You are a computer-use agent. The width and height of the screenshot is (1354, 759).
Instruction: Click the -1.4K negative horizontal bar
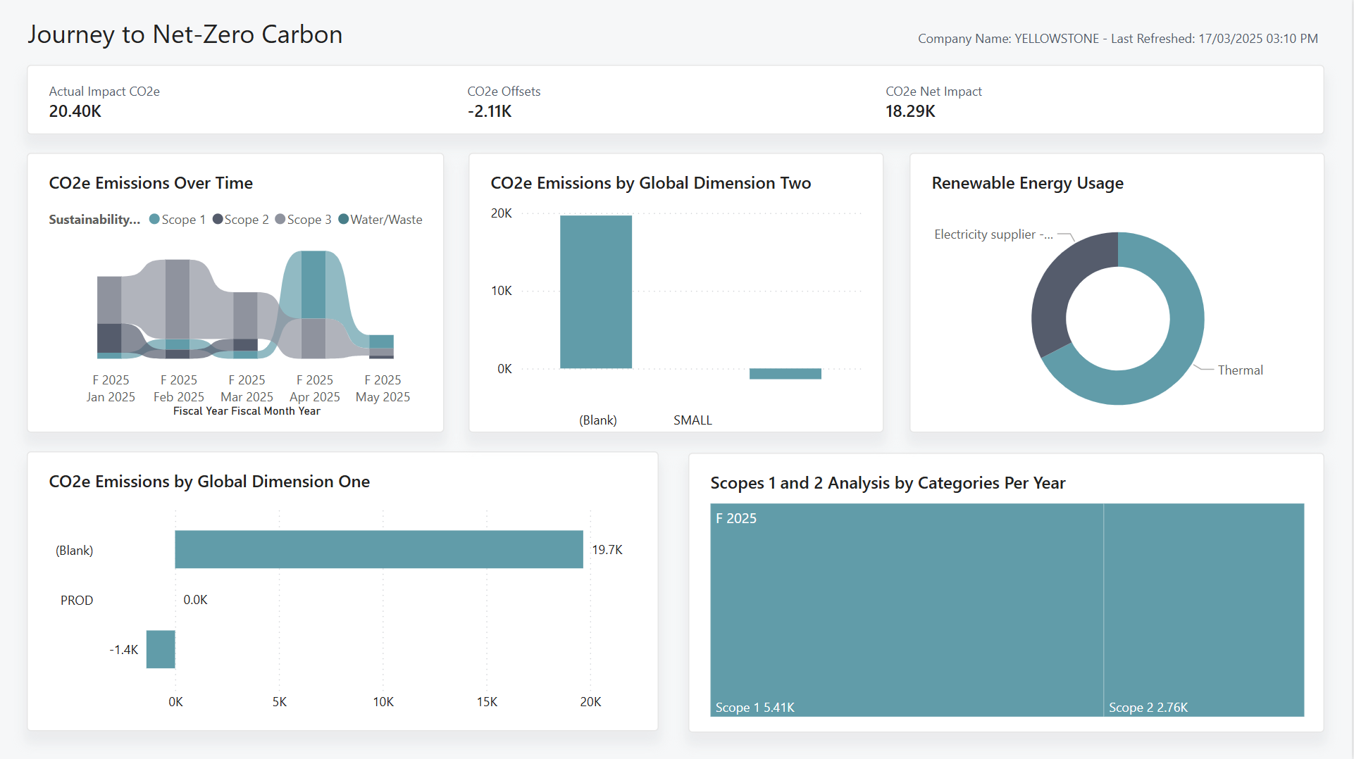point(161,649)
